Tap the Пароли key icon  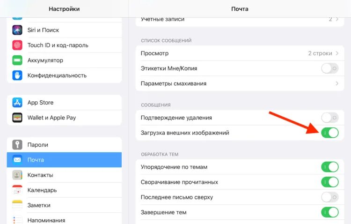(x=18, y=145)
